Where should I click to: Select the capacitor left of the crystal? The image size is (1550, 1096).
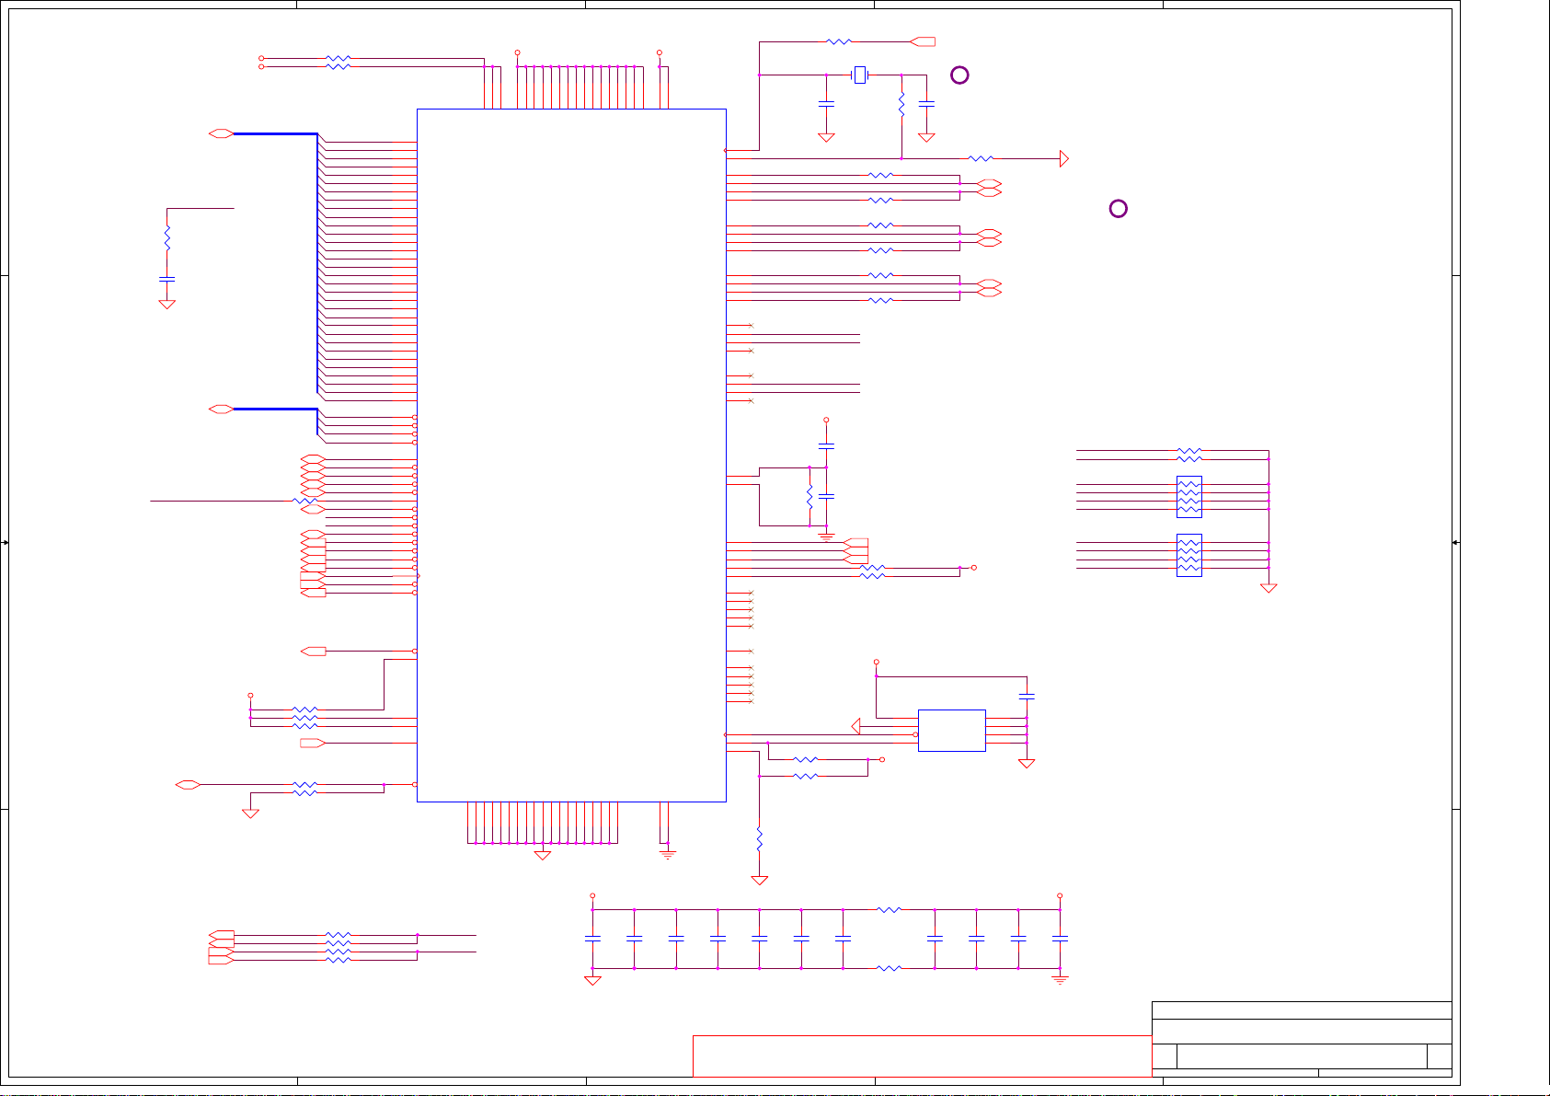[x=826, y=103]
